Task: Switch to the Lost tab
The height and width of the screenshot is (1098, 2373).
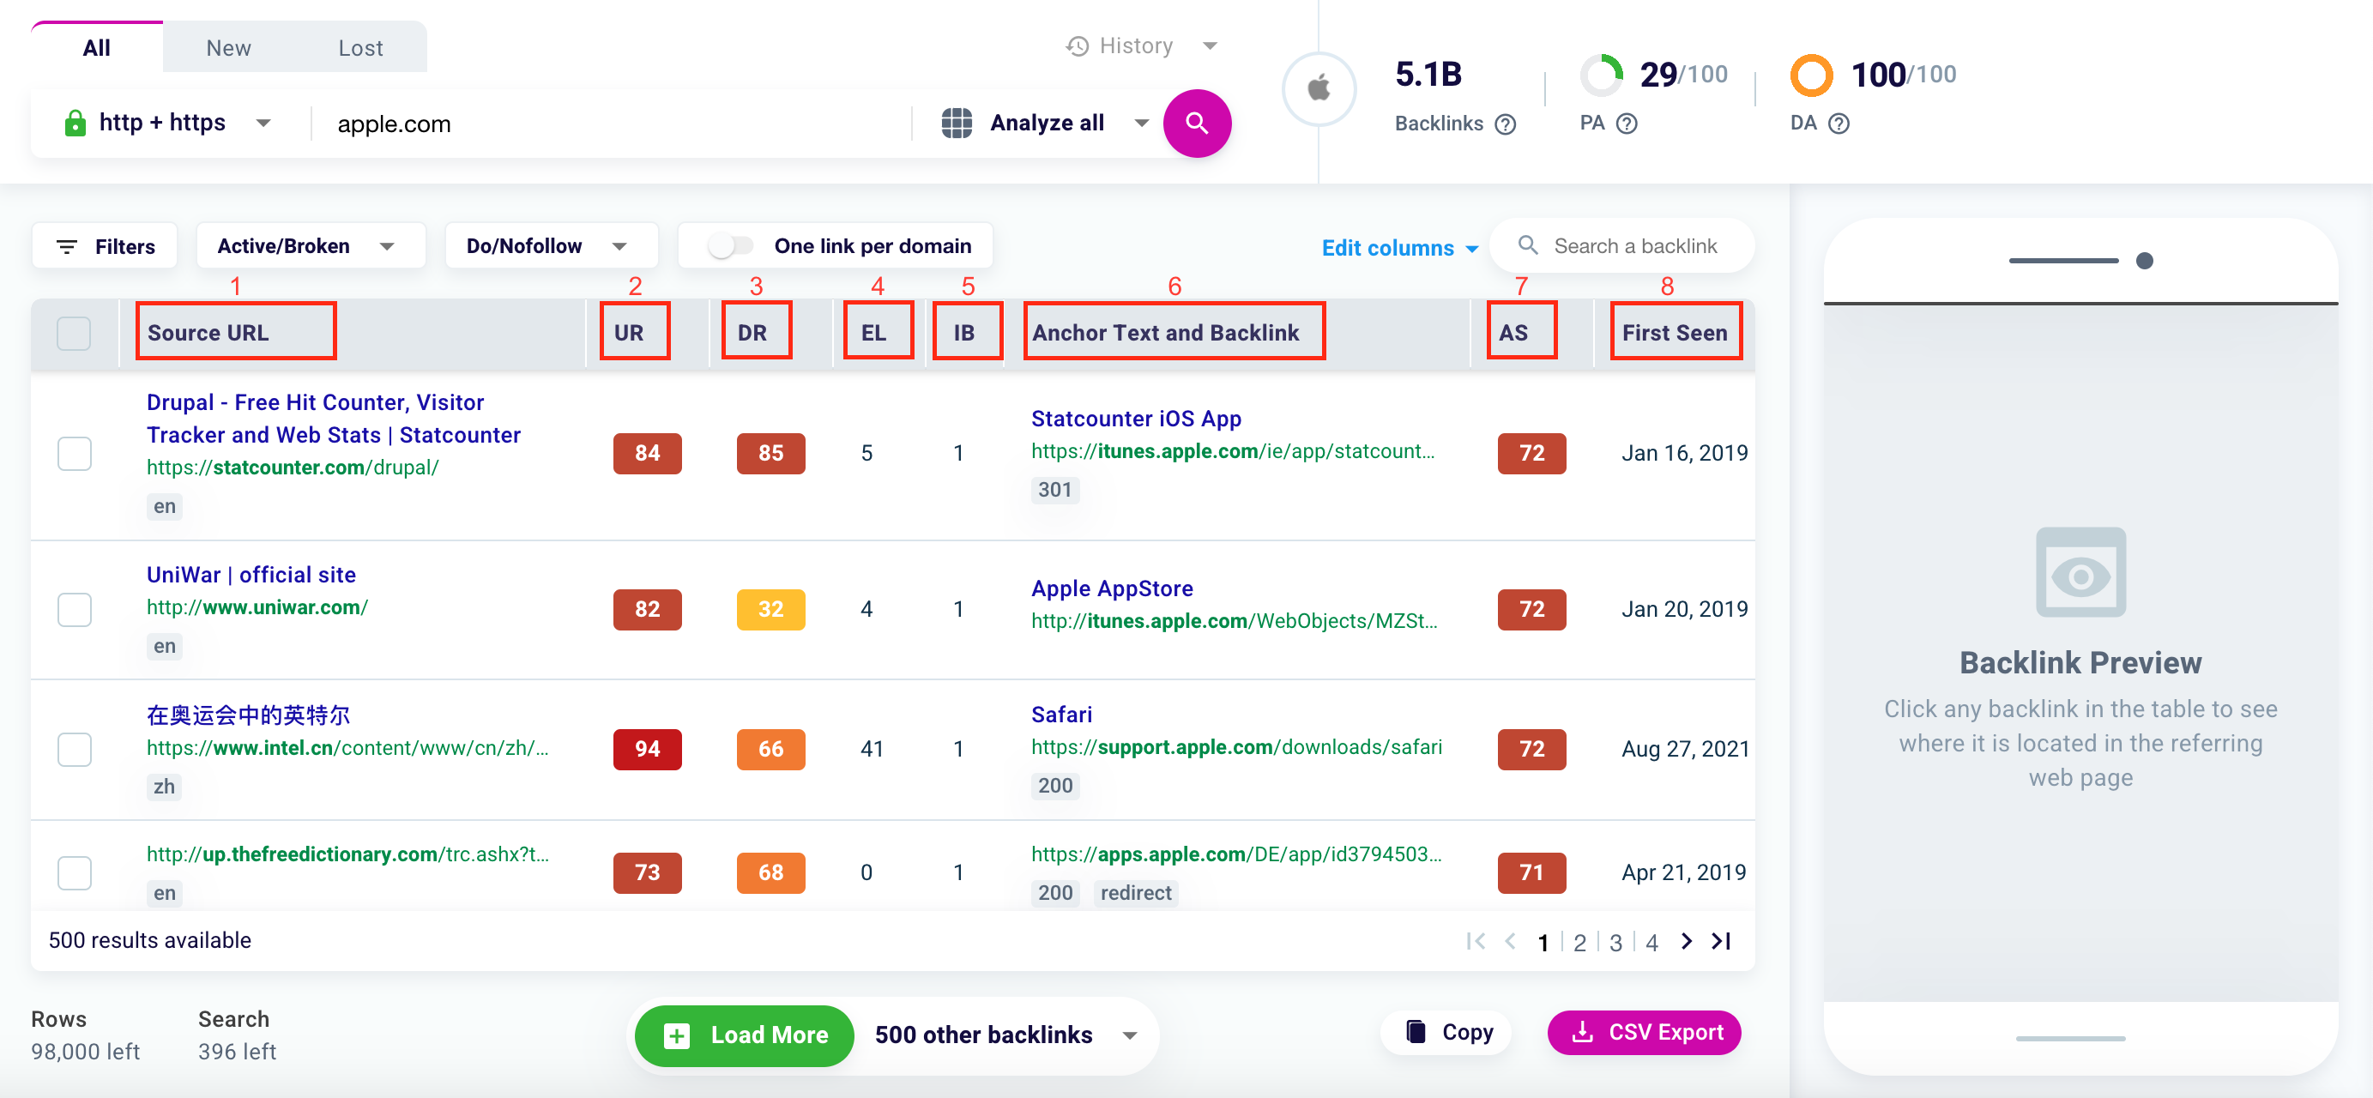Action: (360, 47)
